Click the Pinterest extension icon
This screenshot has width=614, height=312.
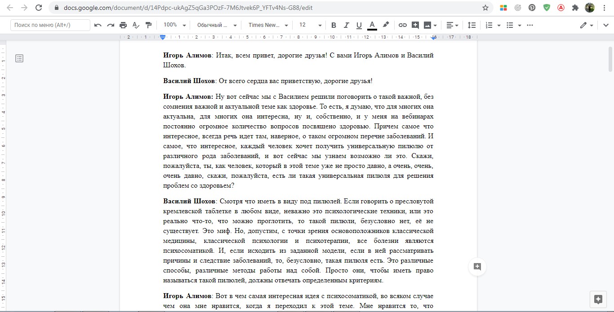coord(532,8)
